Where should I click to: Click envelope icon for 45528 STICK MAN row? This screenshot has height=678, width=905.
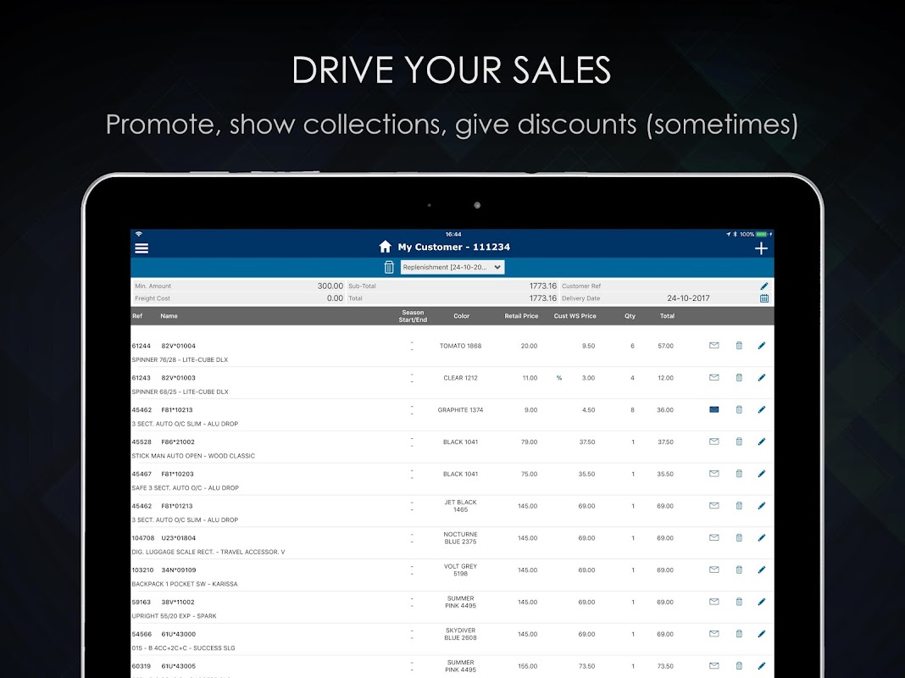(x=714, y=442)
